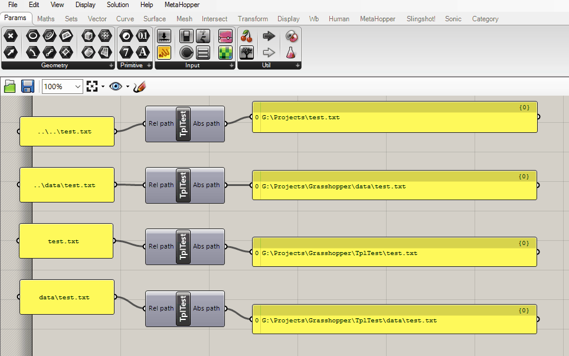
Task: Click the Save Document disk icon
Action: click(27, 86)
